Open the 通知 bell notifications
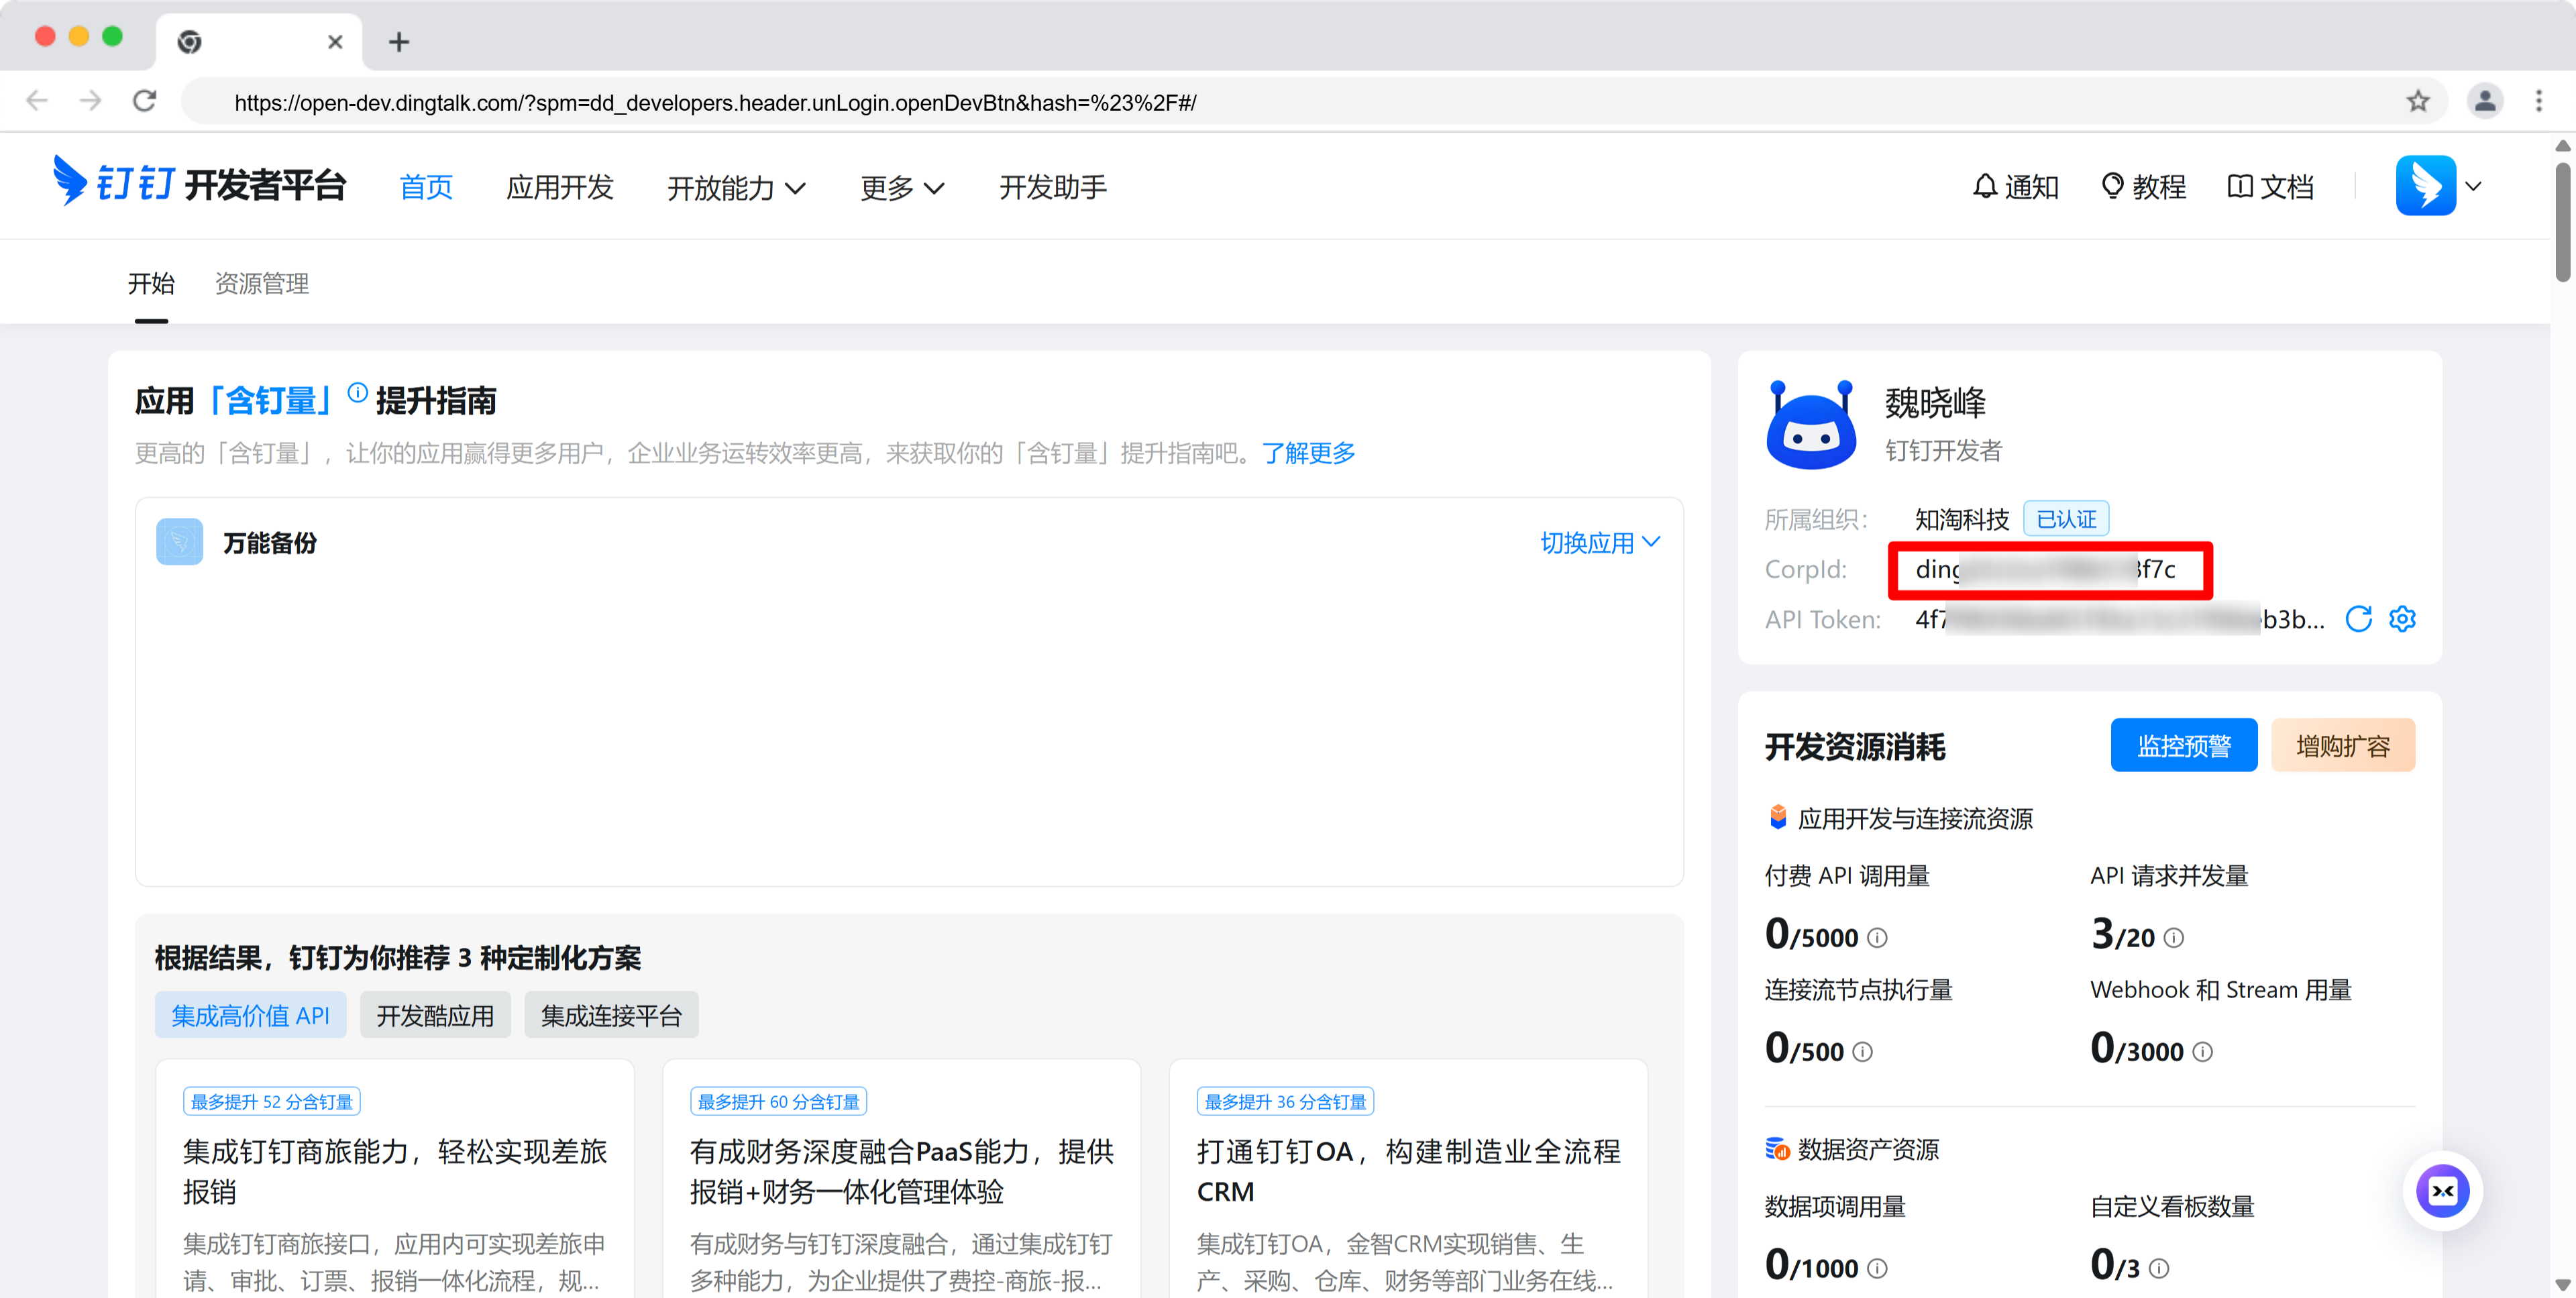This screenshot has height=1298, width=2576. pyautogui.click(x=2015, y=187)
